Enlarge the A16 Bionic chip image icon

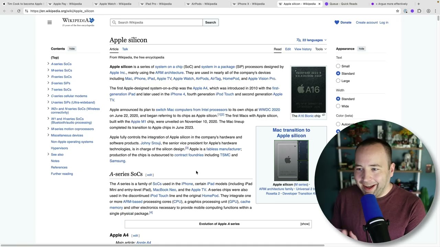(x=323, y=115)
